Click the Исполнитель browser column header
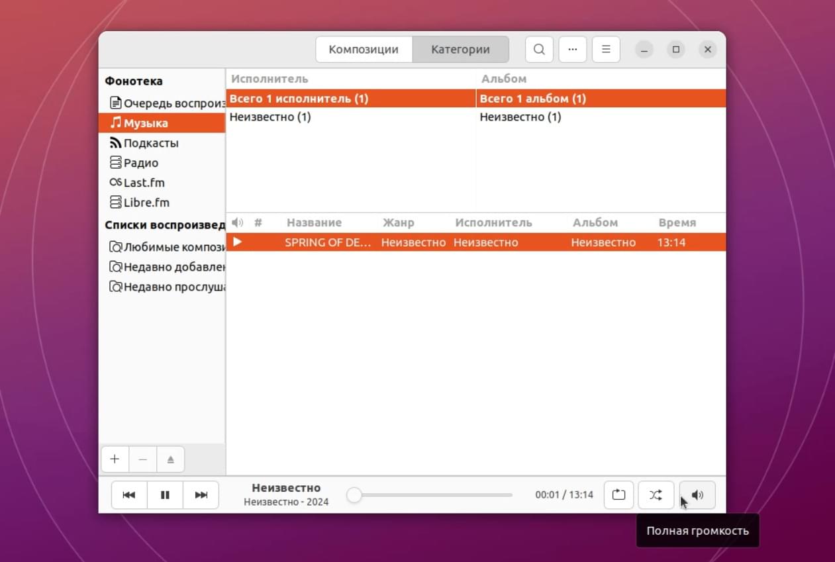Screen dimensions: 835x562 click(270, 79)
